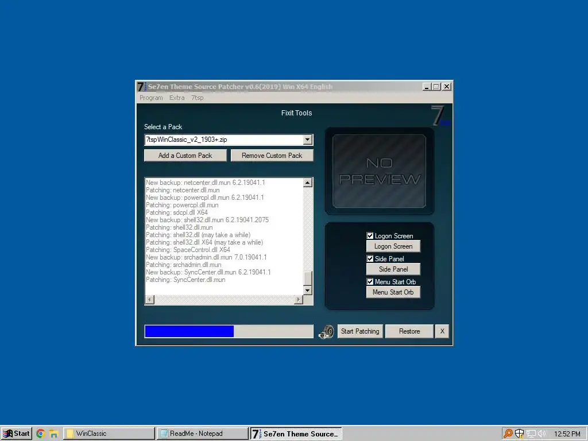Image resolution: width=588 pixels, height=441 pixels.
Task: Click log line 'Patching: shell32.dll X64 (may take a while)'
Action: pyautogui.click(x=204, y=242)
